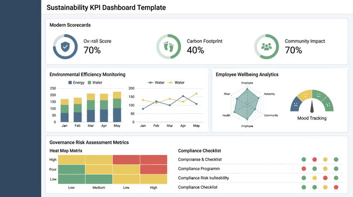The image size is (353, 197).
Task: Click the red Poor-row heat map cell
Action: (154, 169)
